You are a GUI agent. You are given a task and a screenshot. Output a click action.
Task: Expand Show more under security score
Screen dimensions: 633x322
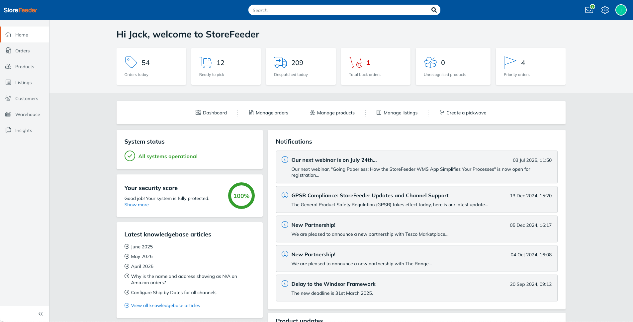click(x=136, y=205)
